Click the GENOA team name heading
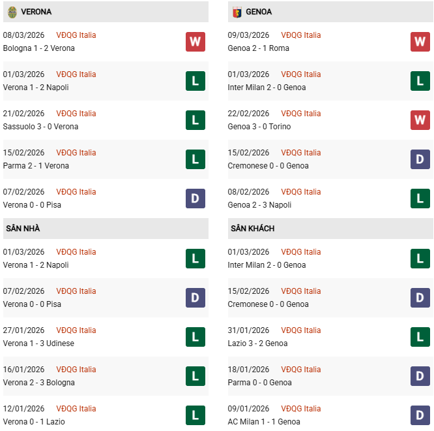The width and height of the screenshot is (434, 431). click(x=259, y=12)
